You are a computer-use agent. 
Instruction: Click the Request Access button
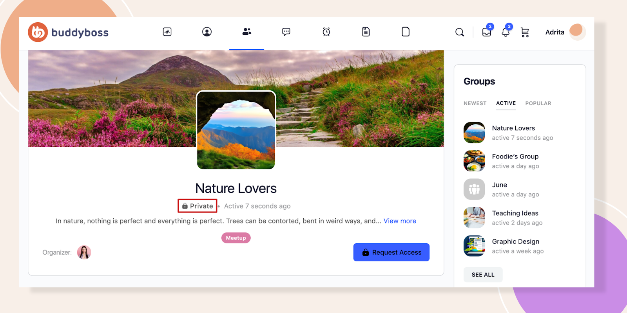391,252
